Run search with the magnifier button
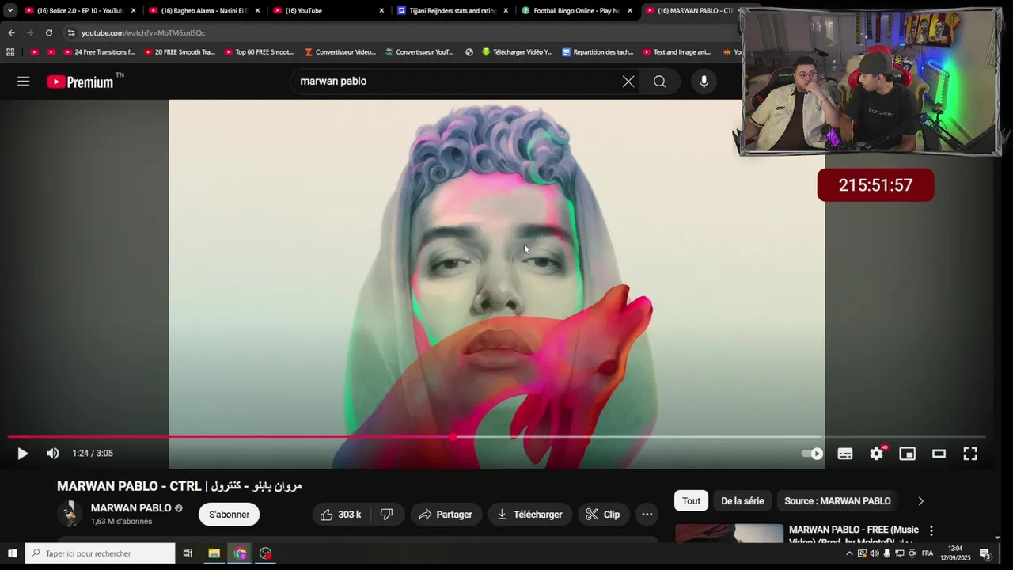The image size is (1013, 570). pos(659,81)
